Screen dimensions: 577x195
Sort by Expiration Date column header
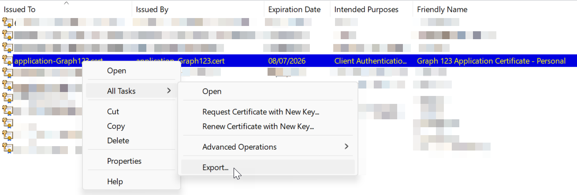[294, 9]
